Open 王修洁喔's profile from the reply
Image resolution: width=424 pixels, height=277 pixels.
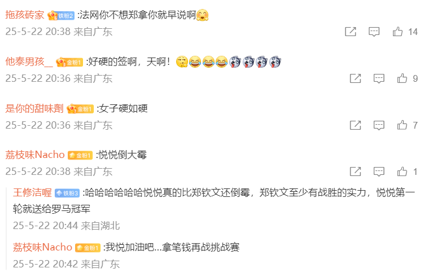click(x=32, y=193)
